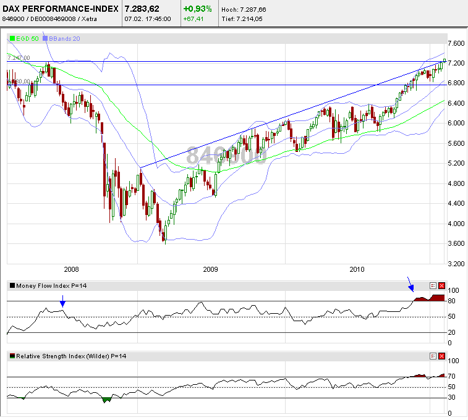Click the Money Flow Index P=14 title
Viewport: 468px width, 420px height.
pos(51,285)
